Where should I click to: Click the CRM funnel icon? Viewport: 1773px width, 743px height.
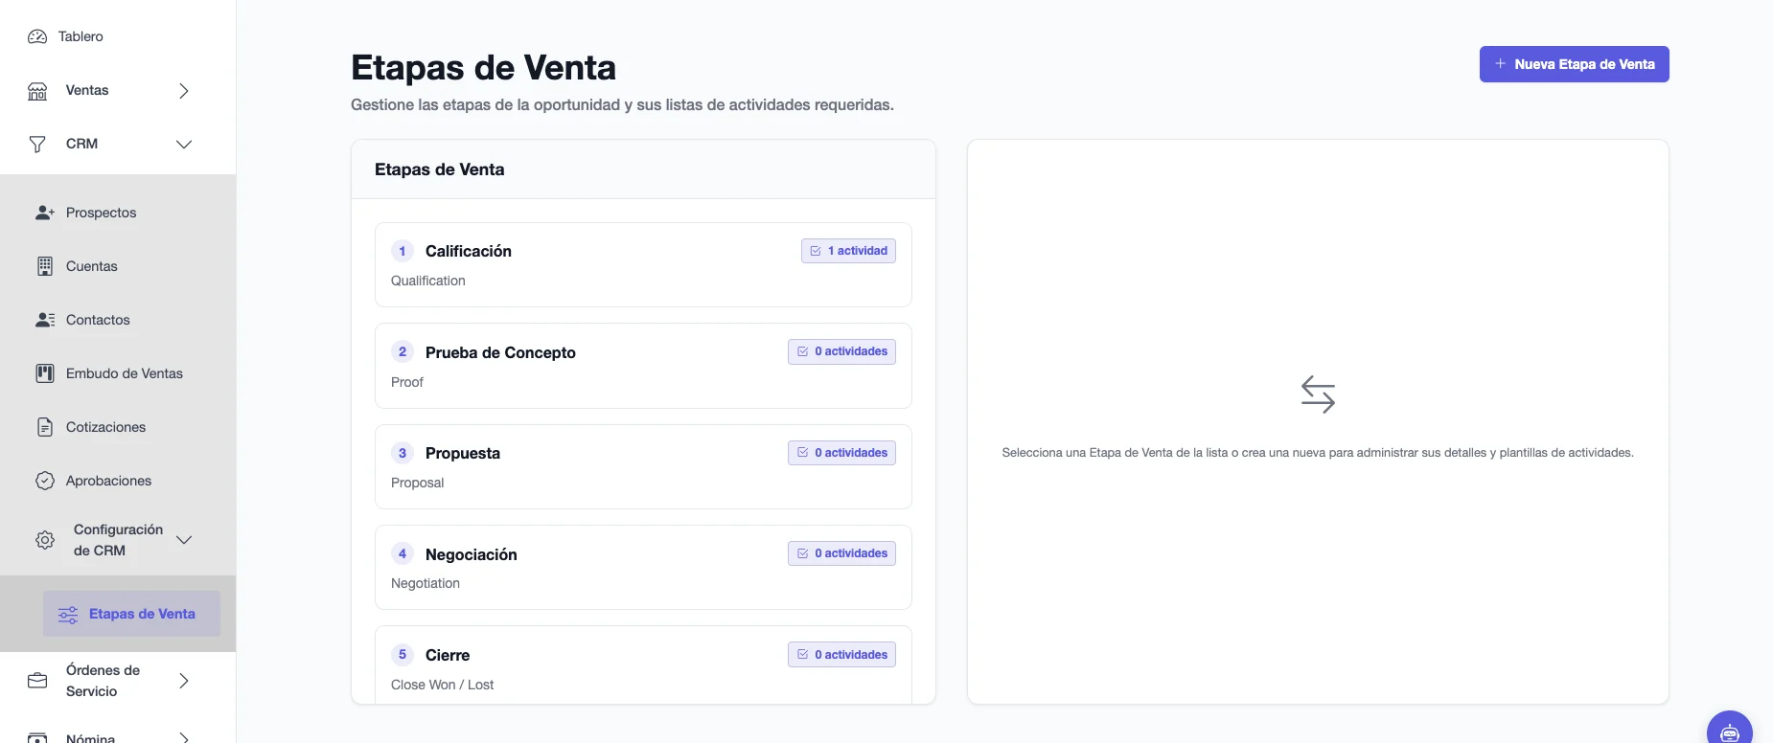pyautogui.click(x=37, y=145)
